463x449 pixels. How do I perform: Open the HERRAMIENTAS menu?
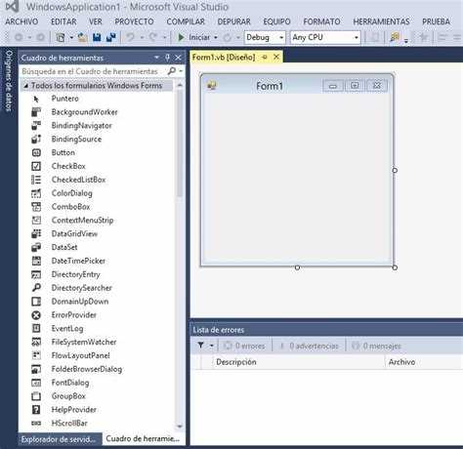tap(381, 21)
